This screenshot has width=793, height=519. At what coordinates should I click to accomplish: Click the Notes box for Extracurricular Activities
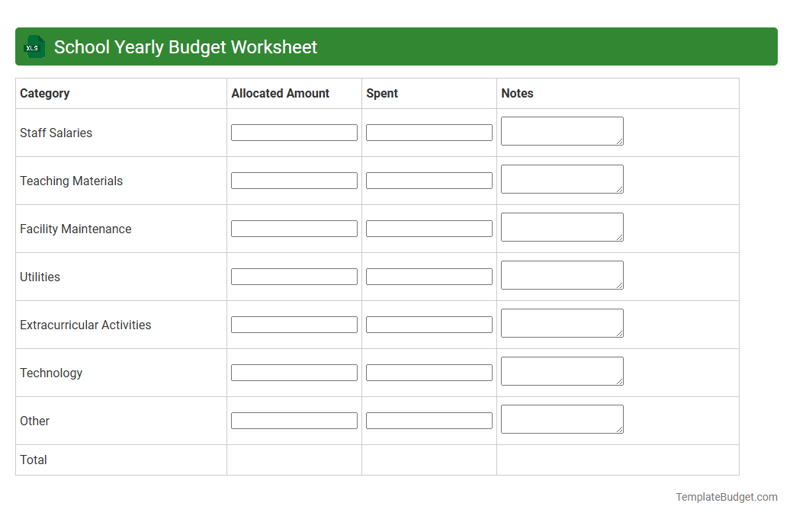point(561,322)
